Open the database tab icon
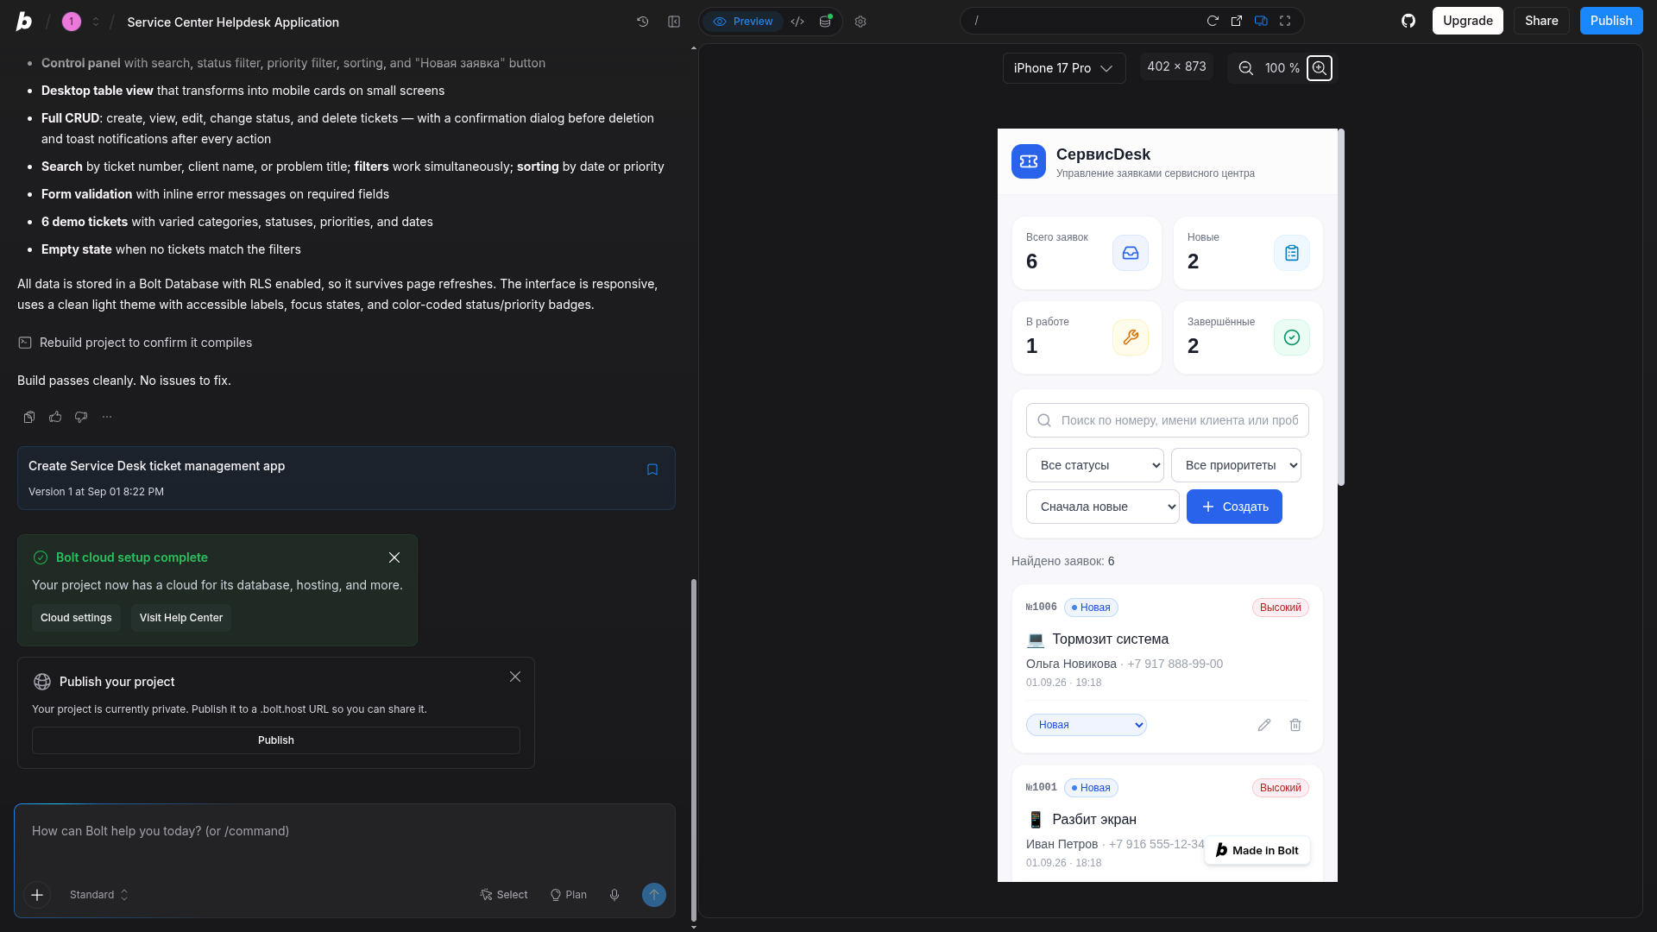Screen dimensions: 1657x932 (826, 22)
